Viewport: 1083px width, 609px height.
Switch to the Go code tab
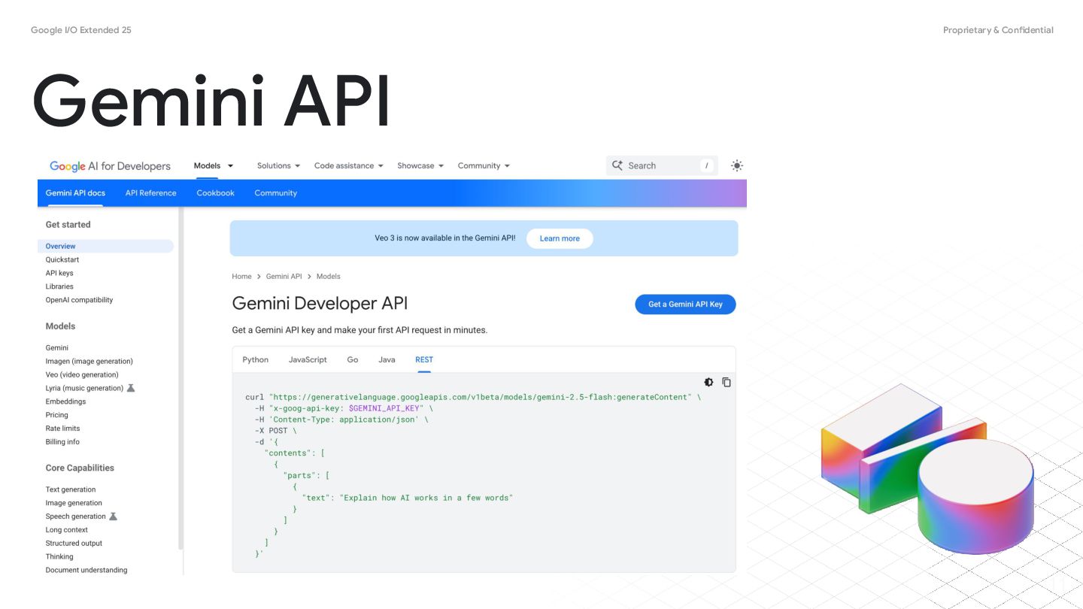(353, 359)
